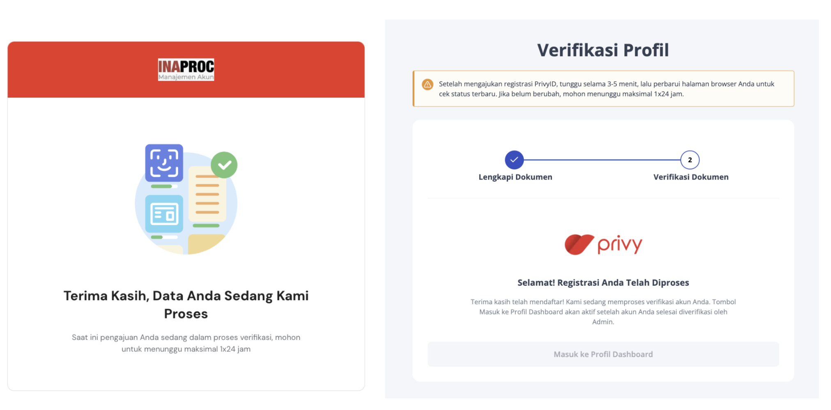The height and width of the screenshot is (410, 831).
Task: Click the face scan icon in illustration
Action: [164, 163]
